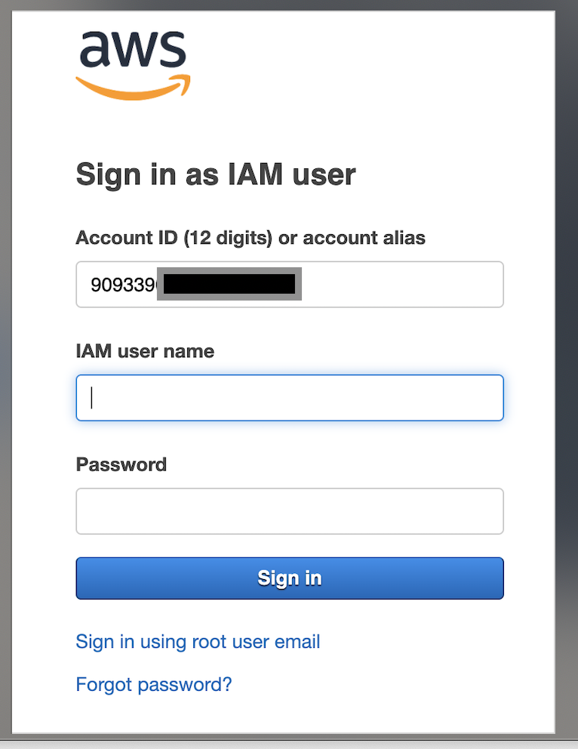
Task: Place cursor in the empty password box
Action: pos(289,511)
